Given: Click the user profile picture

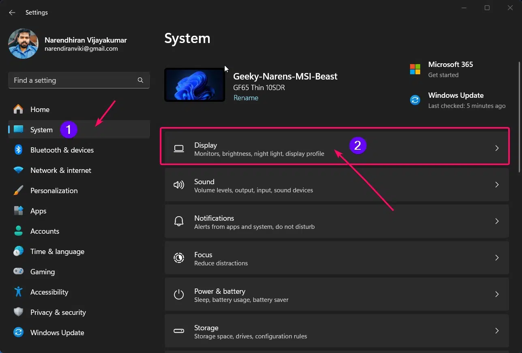Looking at the screenshot, I should [23, 44].
